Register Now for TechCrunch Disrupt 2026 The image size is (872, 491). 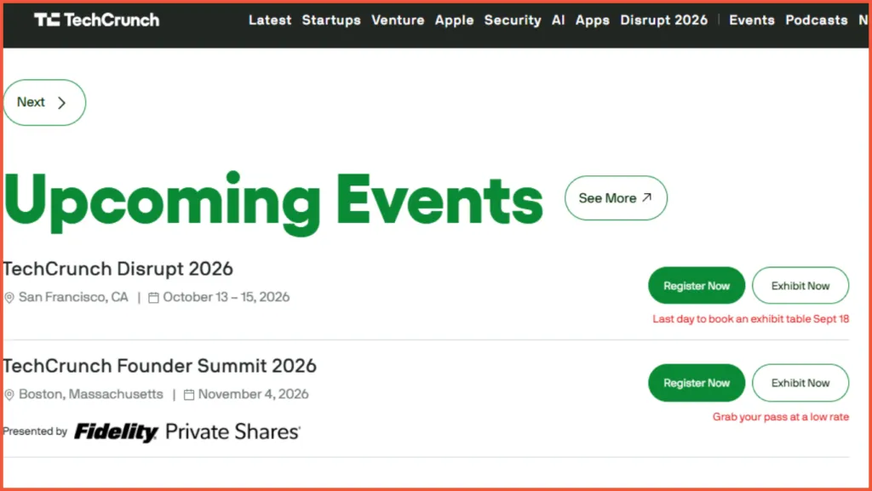697,285
